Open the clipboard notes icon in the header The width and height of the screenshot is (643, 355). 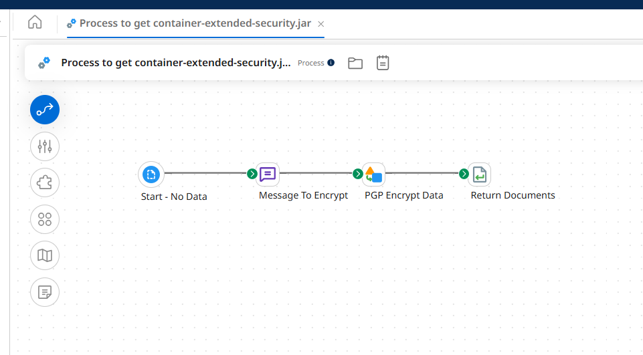click(x=383, y=63)
